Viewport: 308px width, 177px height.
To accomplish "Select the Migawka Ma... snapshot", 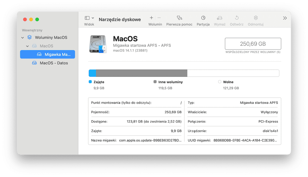I will pos(48,54).
